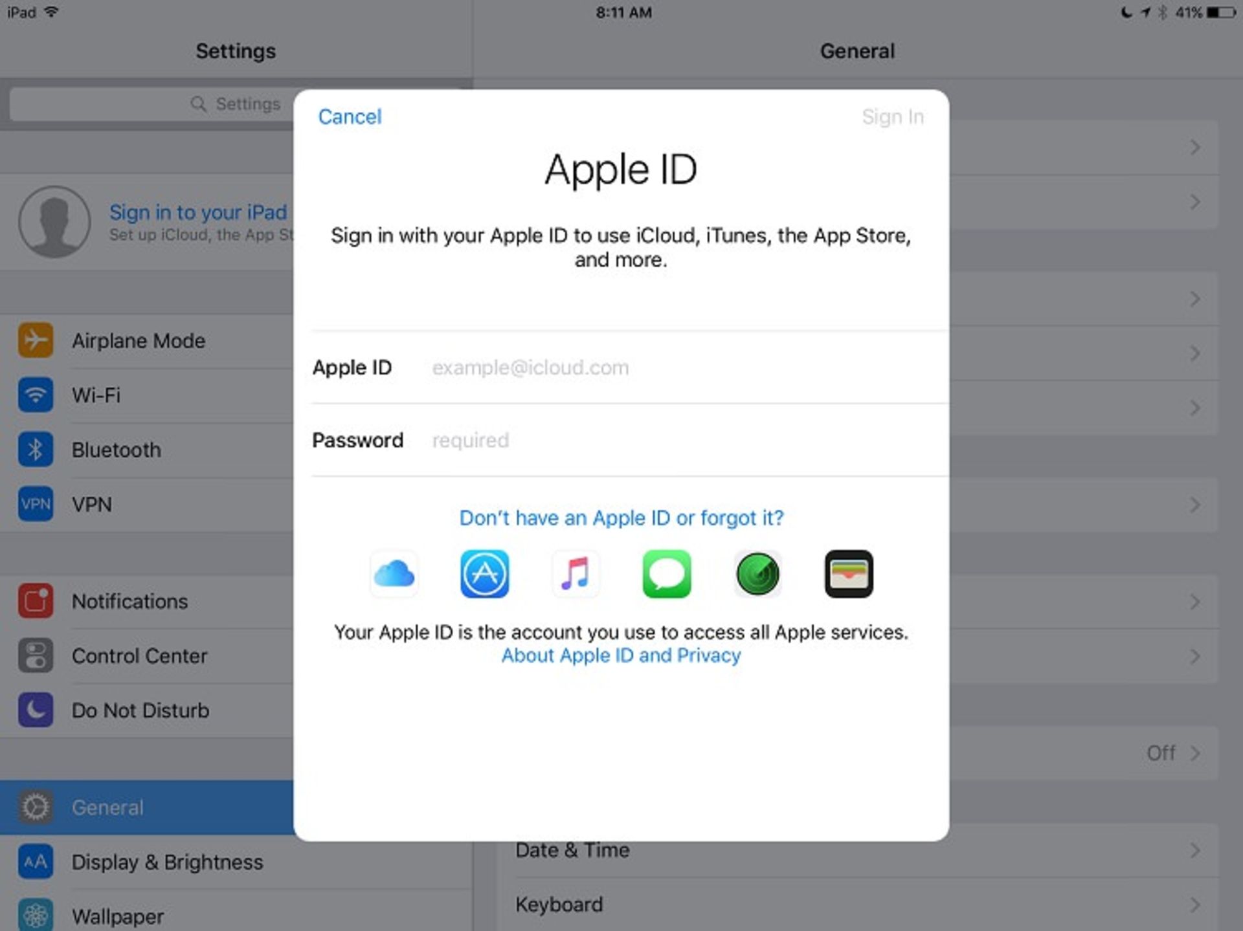Click Don't have an Apple ID or forgot it?
Viewport: 1243px width, 931px height.
(621, 518)
